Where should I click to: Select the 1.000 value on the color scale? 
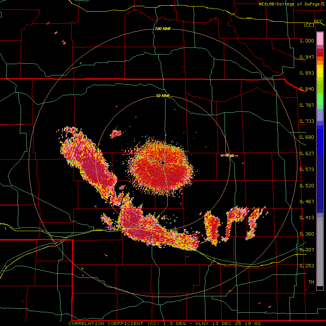(x=307, y=41)
